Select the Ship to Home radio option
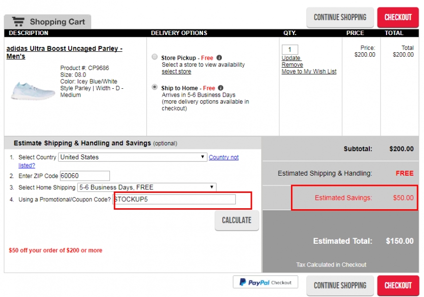 point(154,87)
